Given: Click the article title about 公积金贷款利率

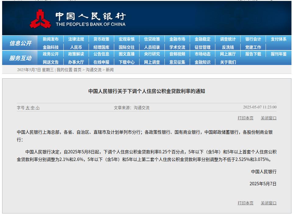Looking at the screenshot, I should coord(147,91).
